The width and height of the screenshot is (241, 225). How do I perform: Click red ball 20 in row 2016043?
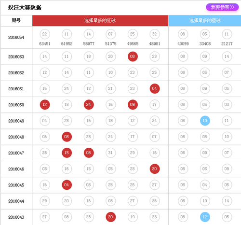click(110, 217)
